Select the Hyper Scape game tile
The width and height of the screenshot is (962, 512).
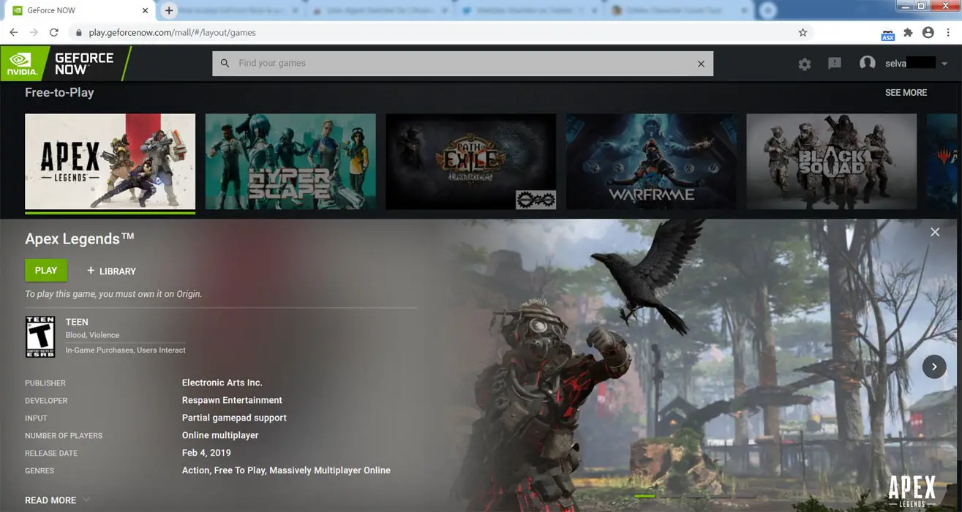[290, 162]
